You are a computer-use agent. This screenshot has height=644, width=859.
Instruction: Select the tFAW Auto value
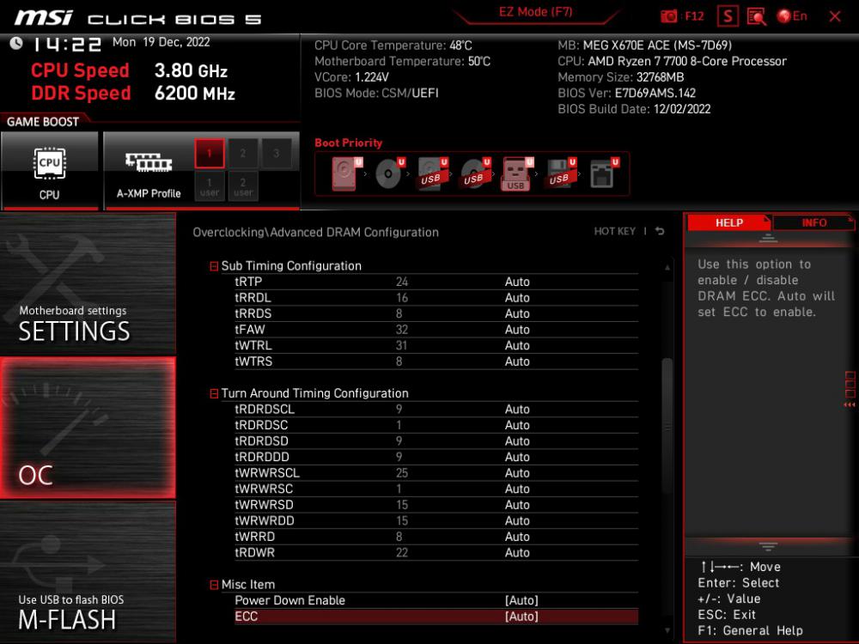coord(517,330)
